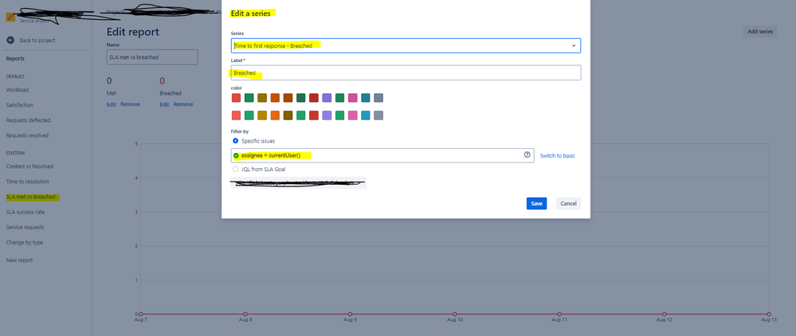Click Back to project link
796x336 pixels.
pyautogui.click(x=37, y=40)
